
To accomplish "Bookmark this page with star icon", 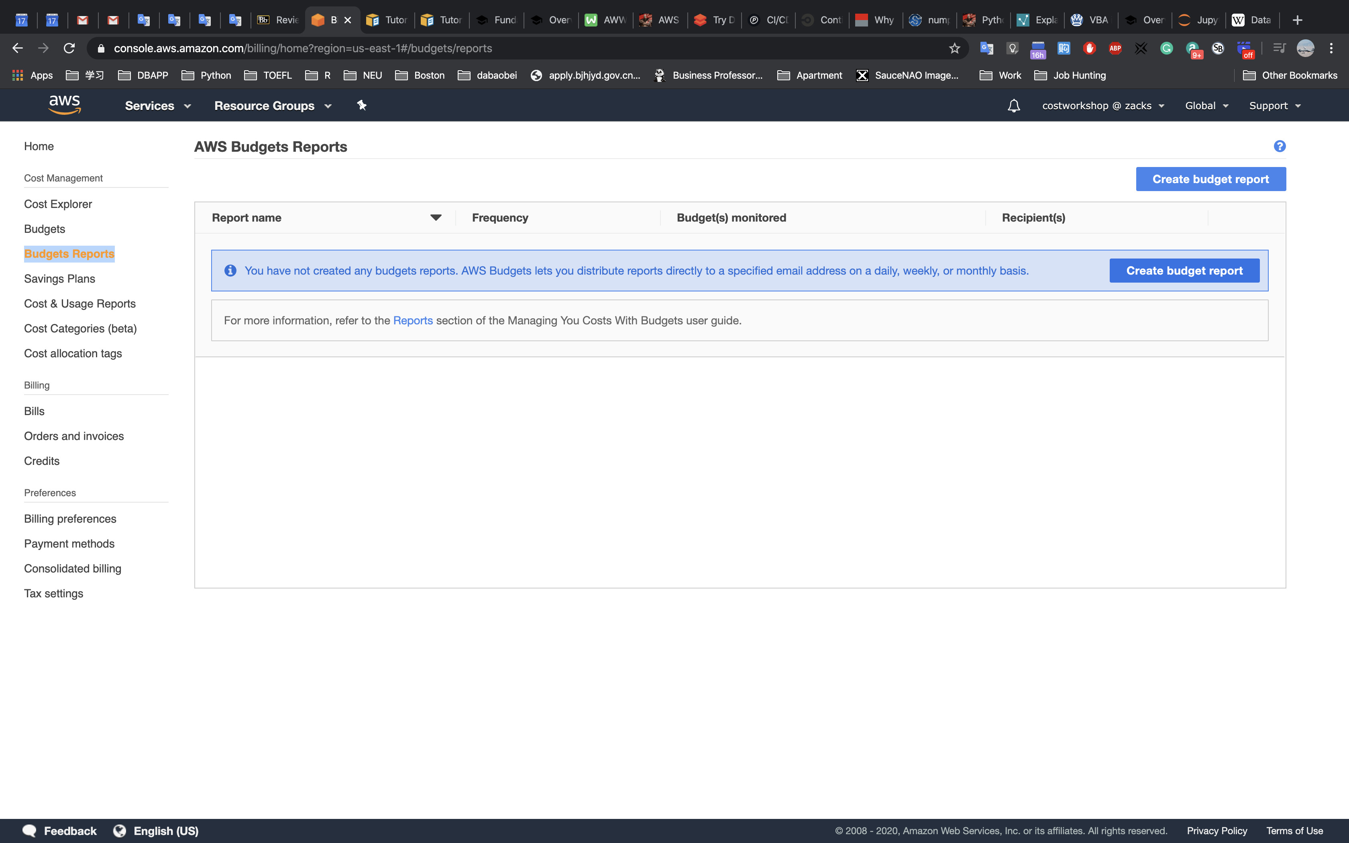I will 954,49.
